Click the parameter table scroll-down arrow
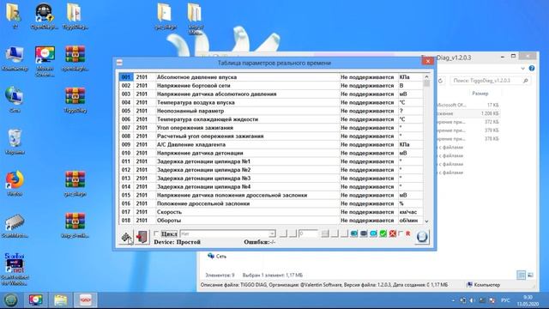The image size is (549, 309). (x=426, y=221)
